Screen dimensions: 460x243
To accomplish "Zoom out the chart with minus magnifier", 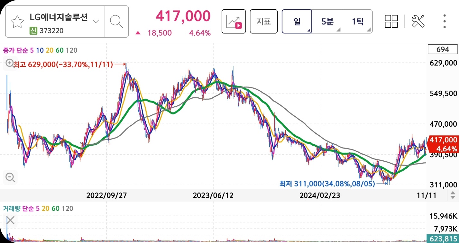I will point(10,177).
